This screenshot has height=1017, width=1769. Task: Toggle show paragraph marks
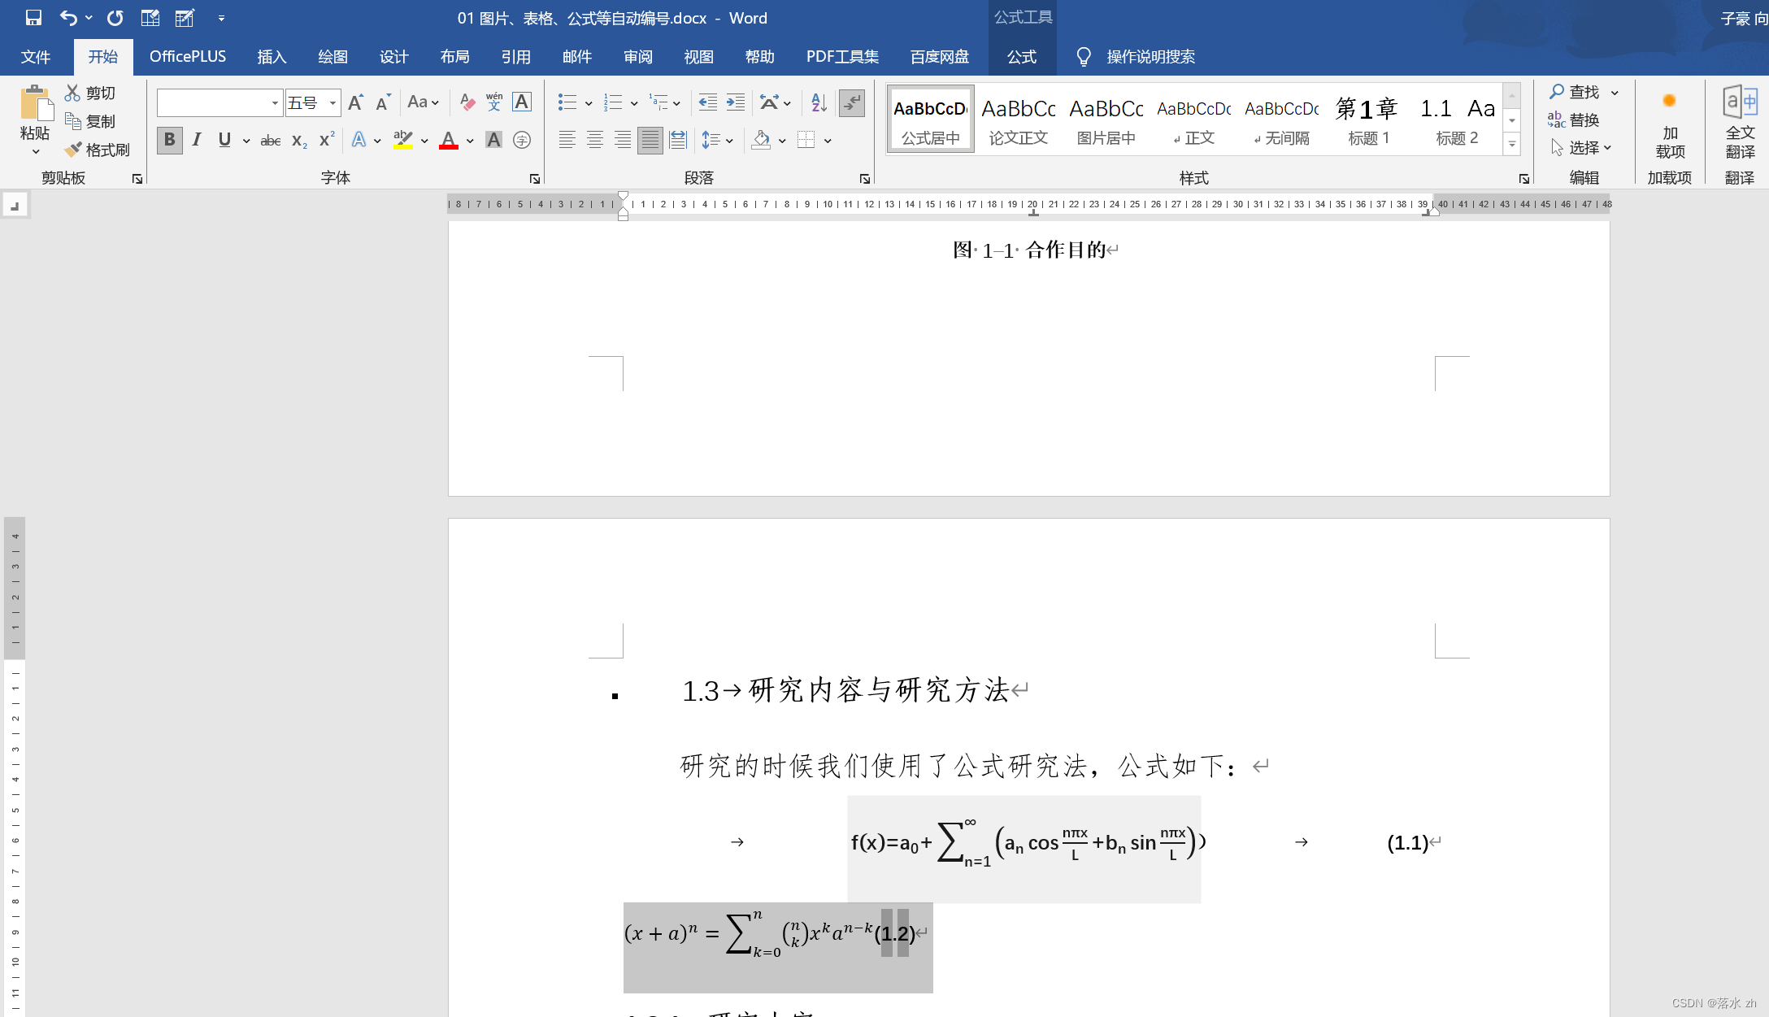pos(851,102)
